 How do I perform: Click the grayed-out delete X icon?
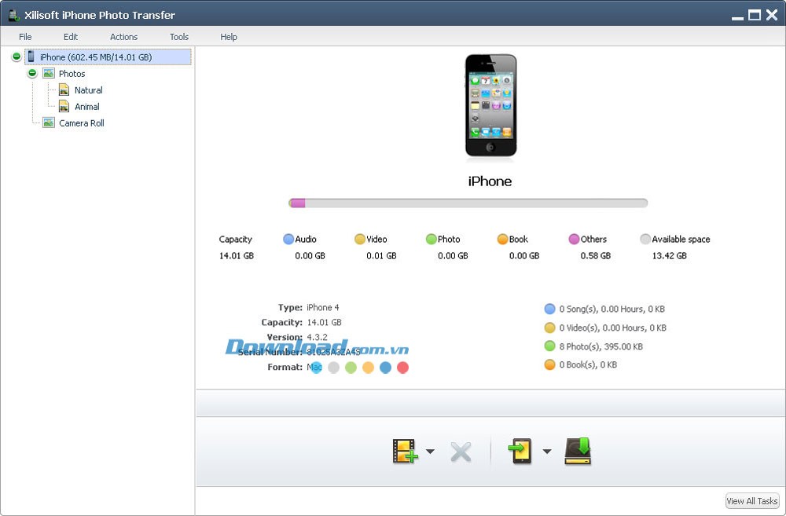[x=461, y=452]
